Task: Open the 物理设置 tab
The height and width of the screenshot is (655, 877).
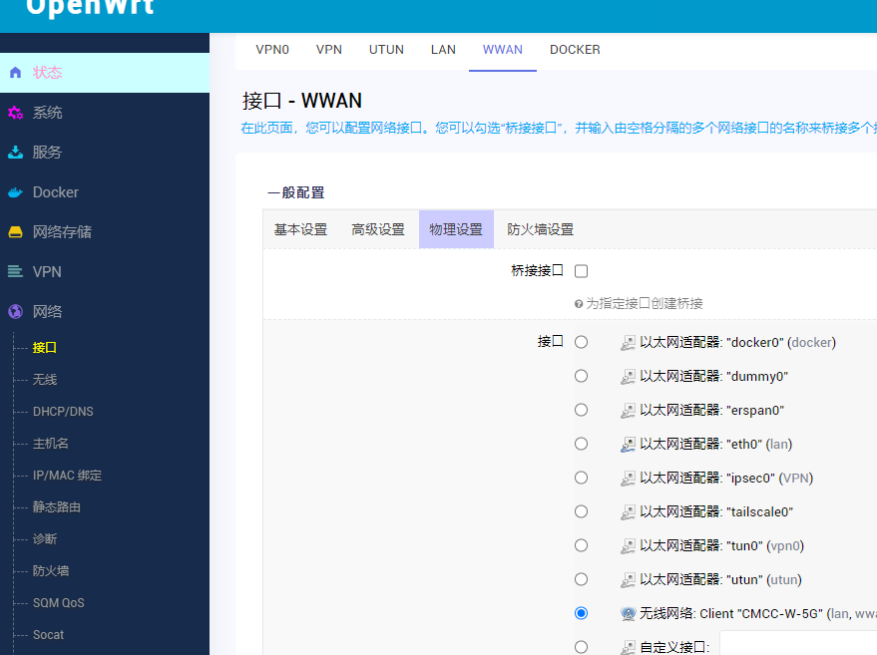Action: click(x=456, y=229)
